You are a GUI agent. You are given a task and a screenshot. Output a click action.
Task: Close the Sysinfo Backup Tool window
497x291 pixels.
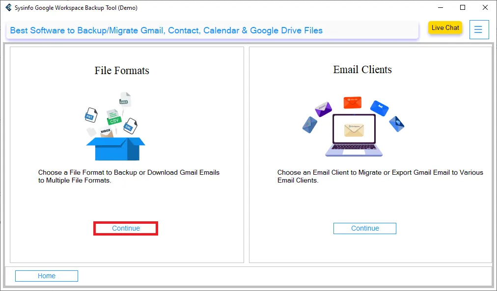coord(485,7)
